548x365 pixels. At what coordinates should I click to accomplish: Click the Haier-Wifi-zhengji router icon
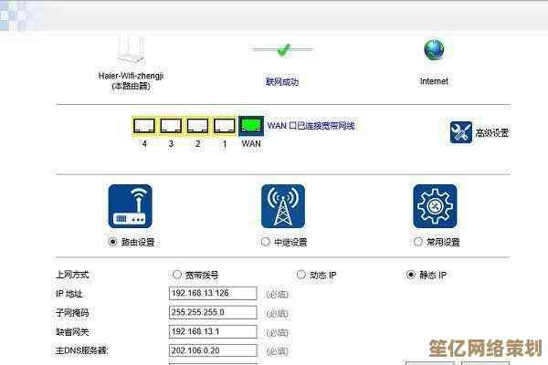[x=132, y=48]
